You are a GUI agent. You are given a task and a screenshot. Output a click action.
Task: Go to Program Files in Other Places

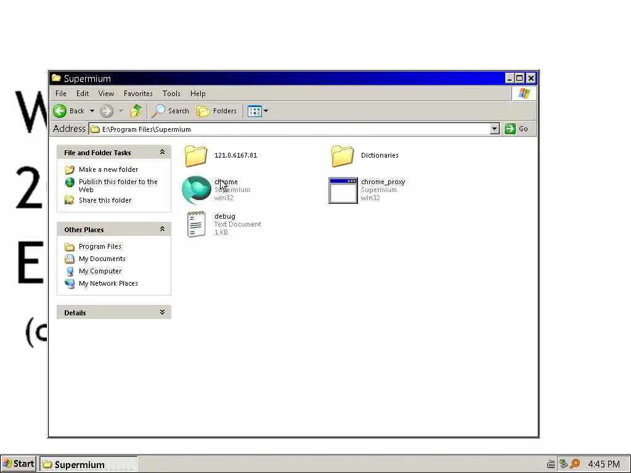pos(100,246)
